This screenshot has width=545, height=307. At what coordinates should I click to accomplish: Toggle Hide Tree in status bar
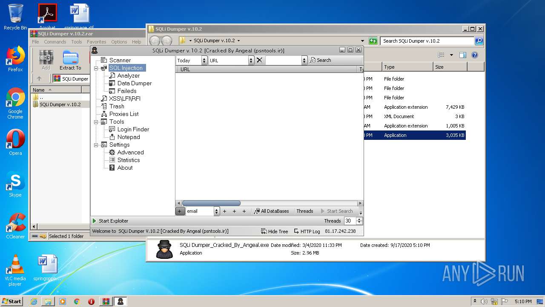274,231
